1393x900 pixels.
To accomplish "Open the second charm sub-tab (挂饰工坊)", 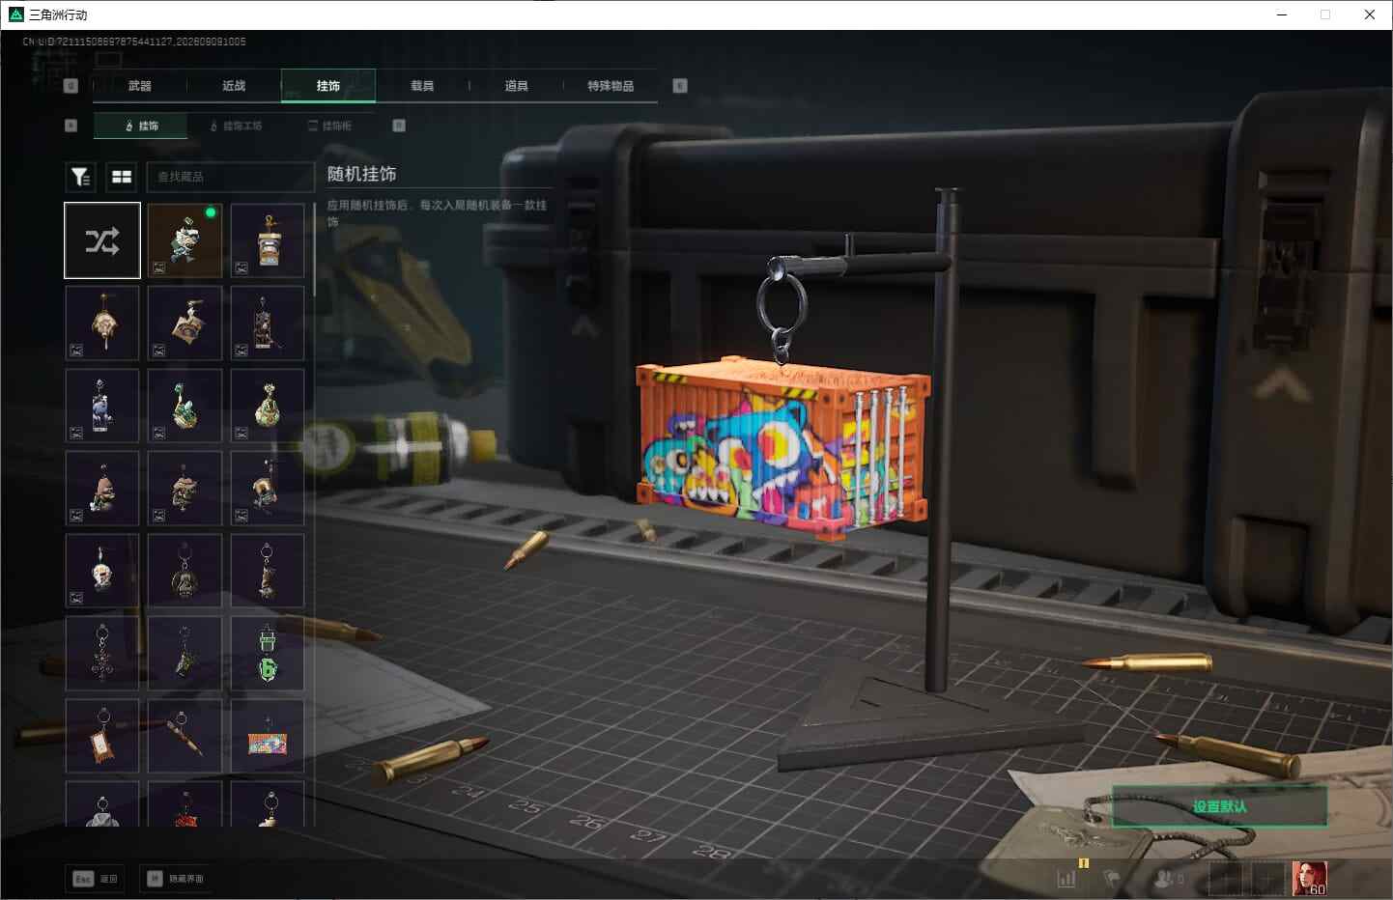I will pos(237,126).
